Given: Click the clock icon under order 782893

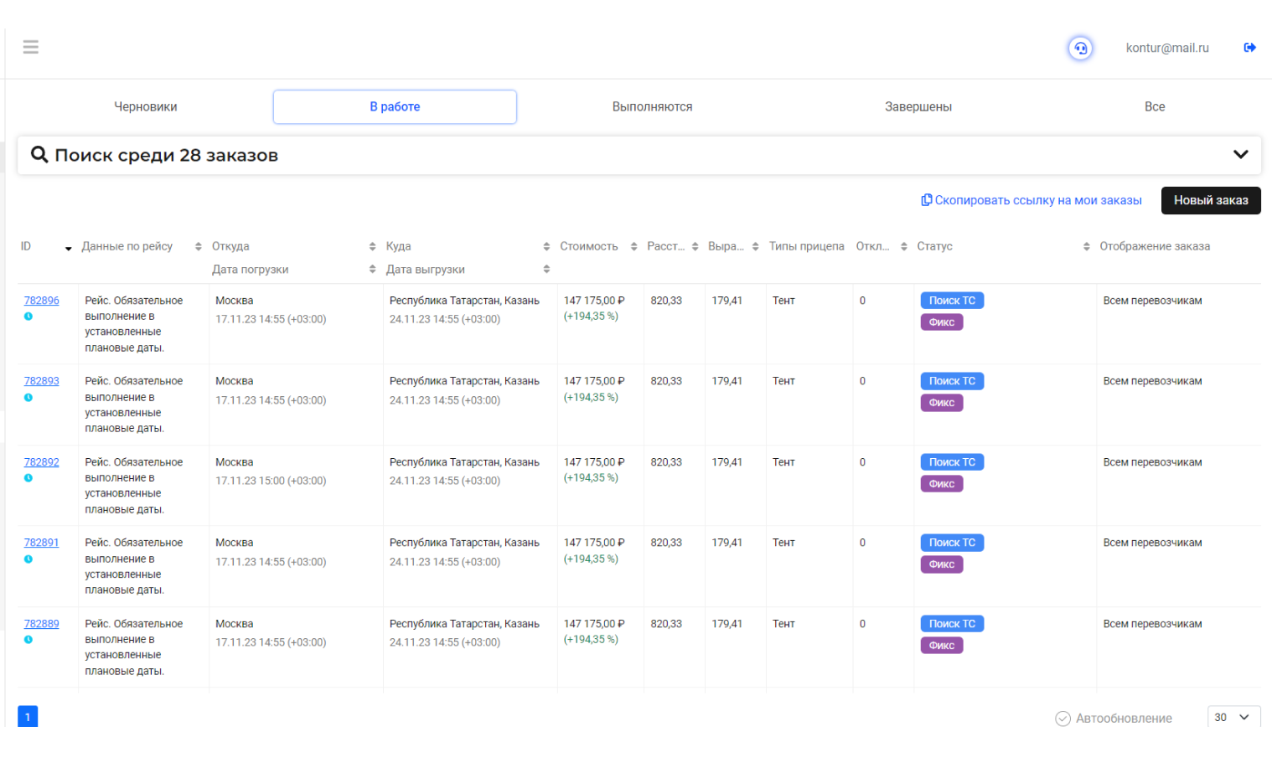Looking at the screenshot, I should [x=28, y=398].
